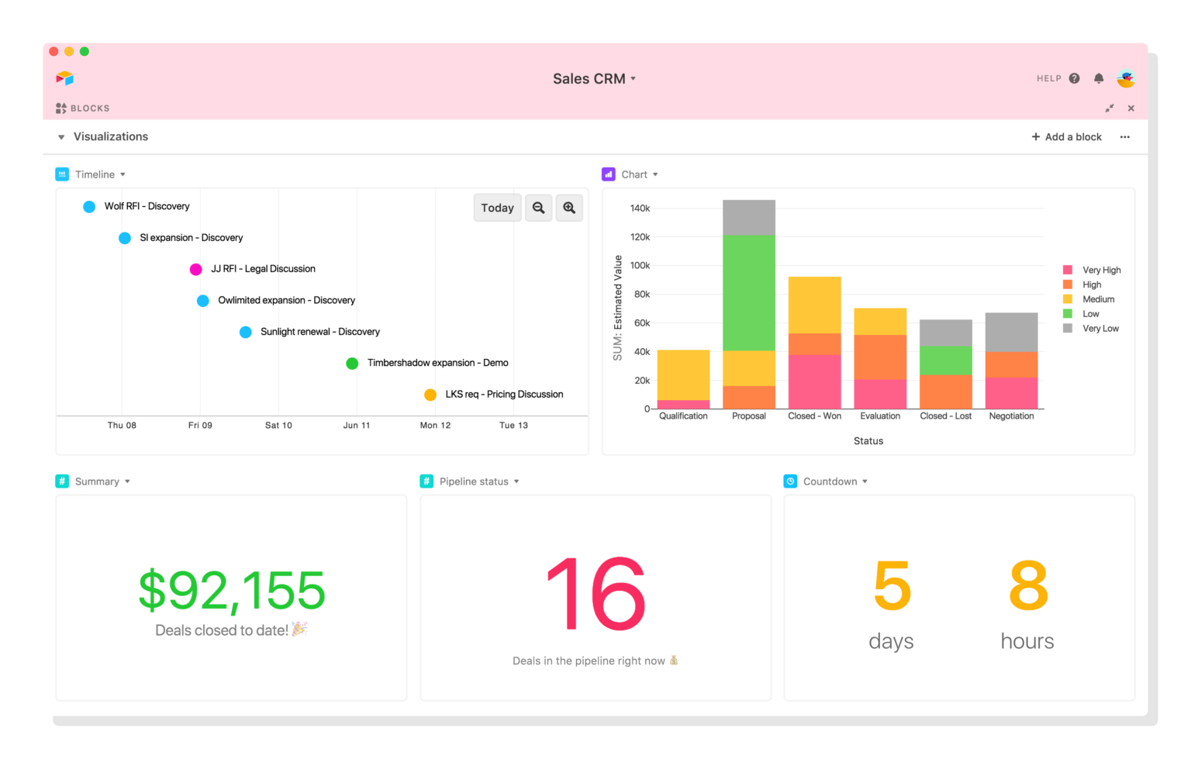Click the HELP menu item
The image size is (1191, 759).
tap(1048, 78)
